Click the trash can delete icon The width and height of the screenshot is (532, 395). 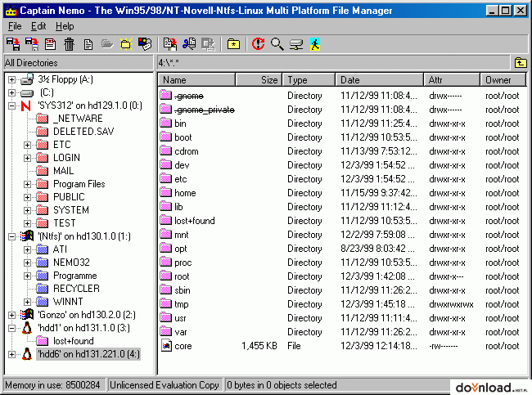(70, 44)
